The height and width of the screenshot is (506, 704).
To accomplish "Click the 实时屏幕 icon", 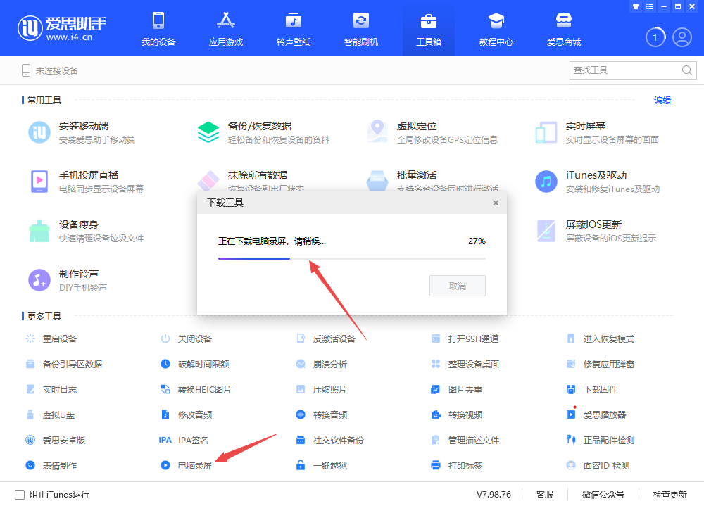I will click(x=546, y=132).
